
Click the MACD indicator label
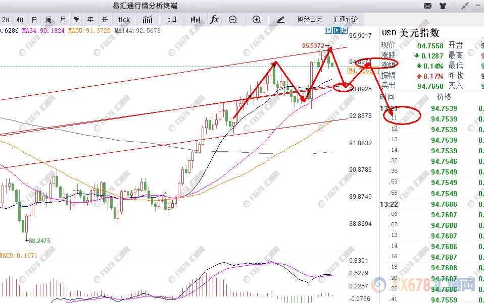click(x=19, y=255)
